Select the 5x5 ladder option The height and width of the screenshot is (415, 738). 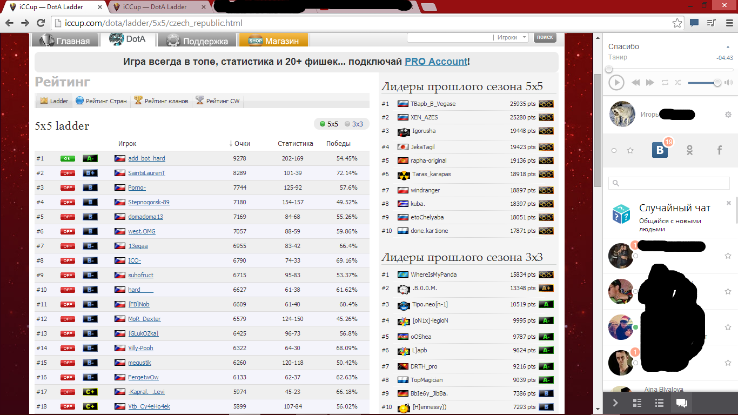click(x=329, y=124)
